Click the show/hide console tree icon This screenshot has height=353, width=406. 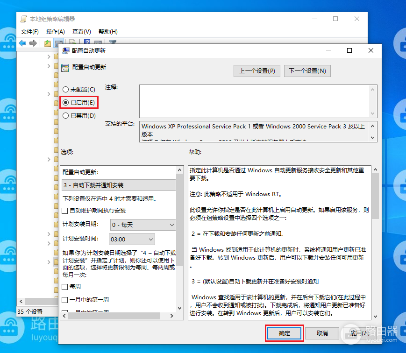(59, 43)
